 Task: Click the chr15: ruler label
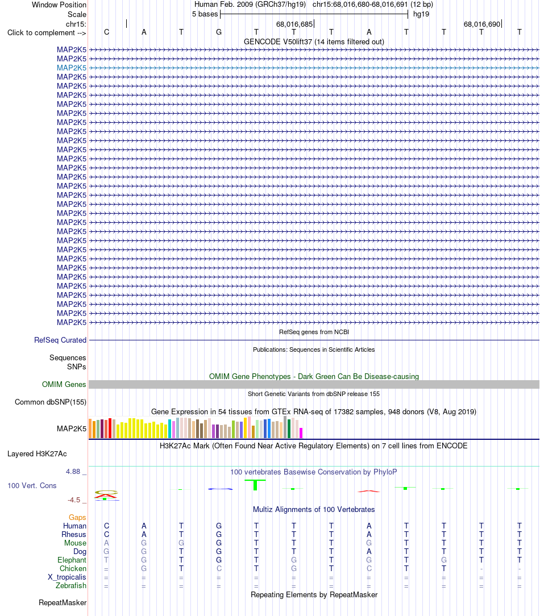pyautogui.click(x=76, y=24)
